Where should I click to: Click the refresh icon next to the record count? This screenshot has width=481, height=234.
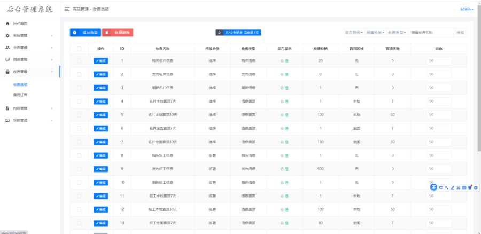tap(219, 33)
